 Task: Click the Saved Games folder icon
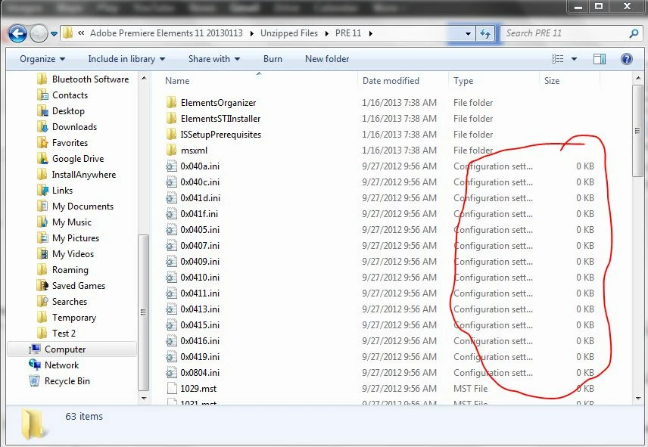tap(42, 286)
